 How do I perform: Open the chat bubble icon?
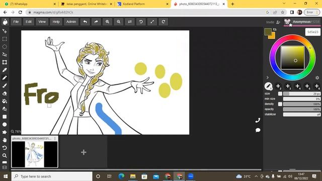[x=258, y=130]
